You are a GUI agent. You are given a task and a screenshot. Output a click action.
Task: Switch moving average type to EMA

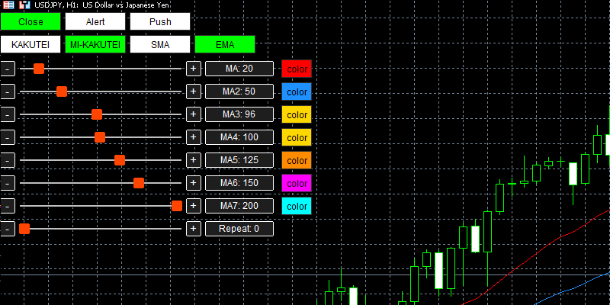tap(225, 45)
